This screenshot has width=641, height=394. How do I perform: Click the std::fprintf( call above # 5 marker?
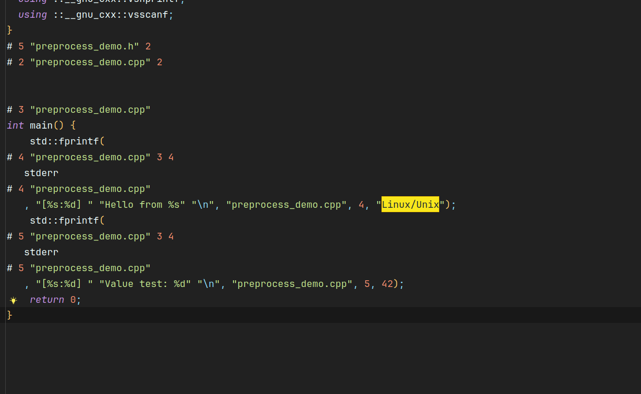(67, 221)
